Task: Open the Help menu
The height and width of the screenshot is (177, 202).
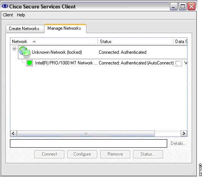Action: (21, 15)
